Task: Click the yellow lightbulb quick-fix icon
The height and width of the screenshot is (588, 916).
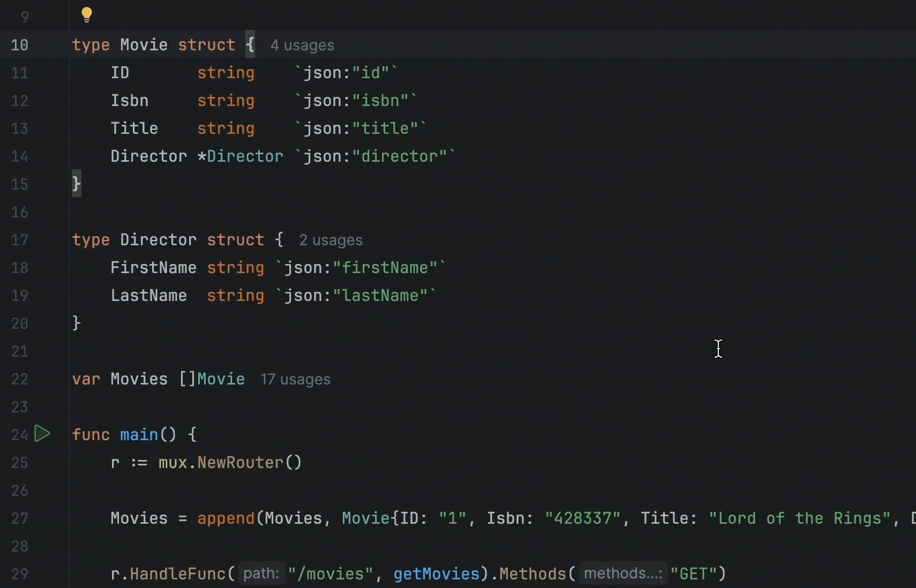Action: point(87,15)
